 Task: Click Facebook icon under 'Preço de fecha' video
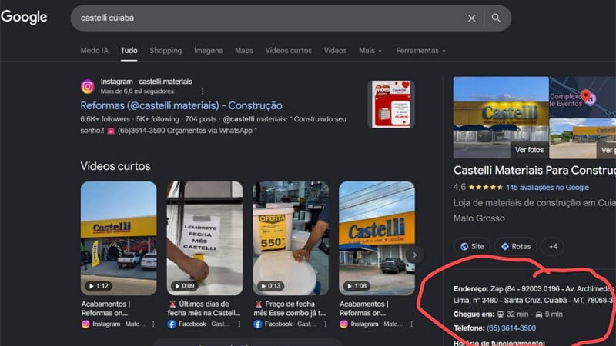258,324
